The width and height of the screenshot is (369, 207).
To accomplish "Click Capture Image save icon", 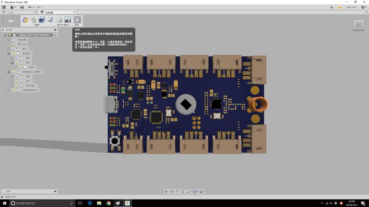I will coord(68,20).
